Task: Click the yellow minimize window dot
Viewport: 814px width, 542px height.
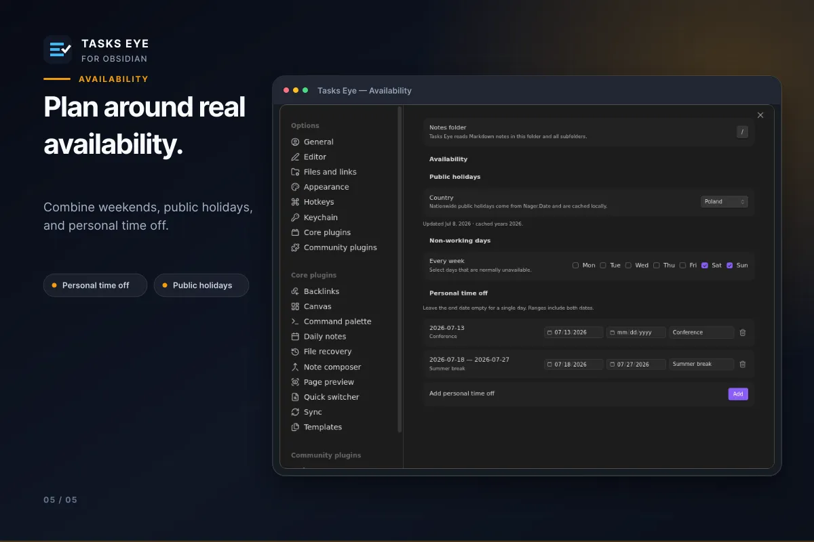Action: [x=296, y=90]
